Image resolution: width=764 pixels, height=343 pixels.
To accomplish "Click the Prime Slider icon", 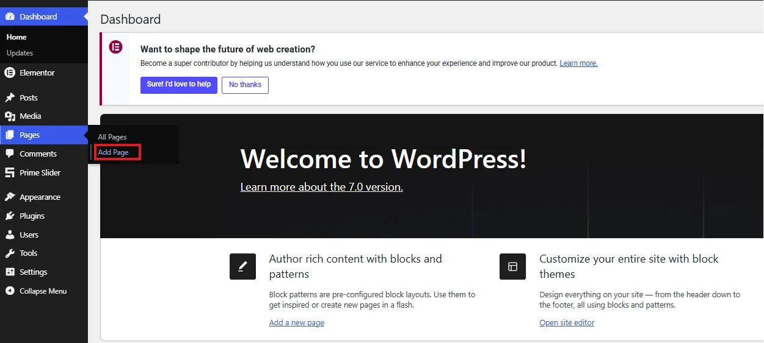I will click(10, 172).
